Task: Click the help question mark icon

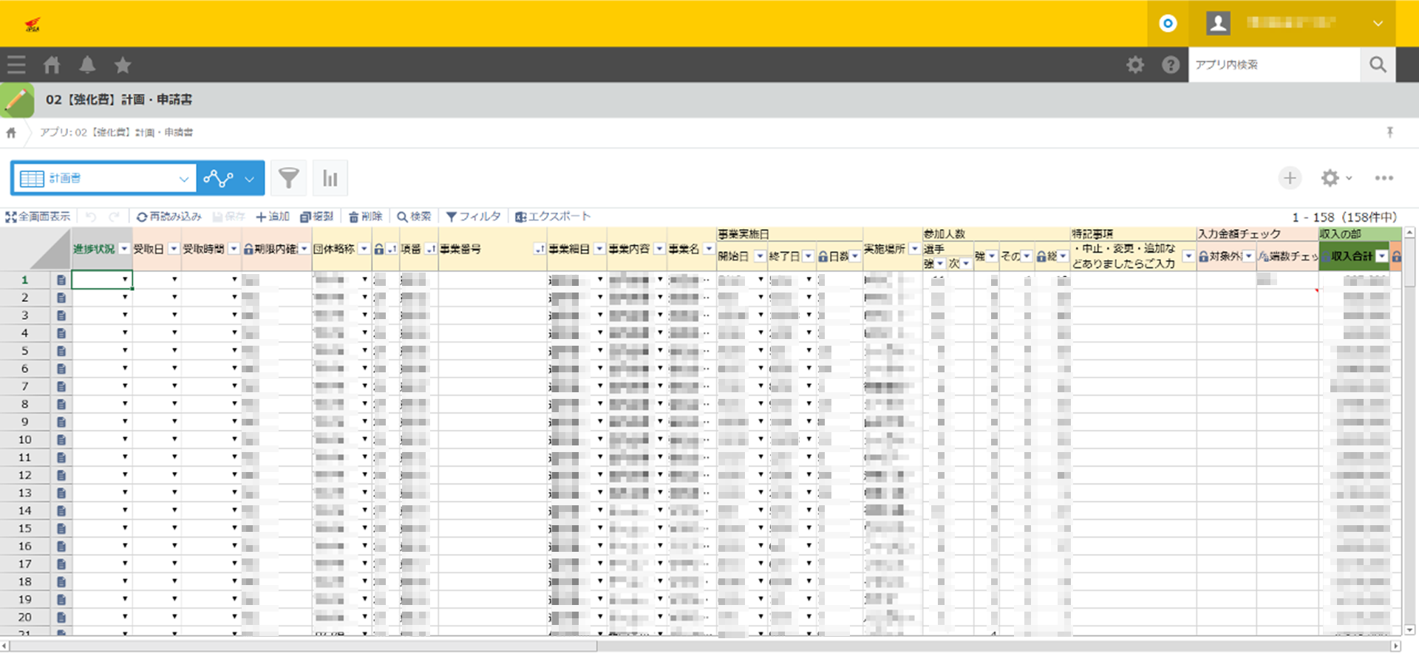Action: tap(1170, 65)
